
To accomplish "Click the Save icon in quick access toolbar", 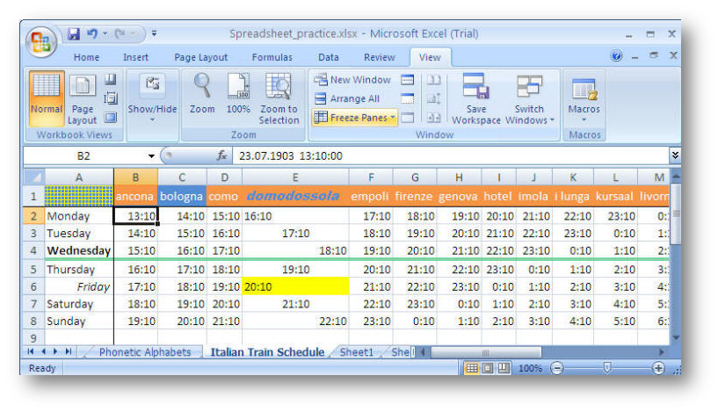I will click(x=74, y=34).
